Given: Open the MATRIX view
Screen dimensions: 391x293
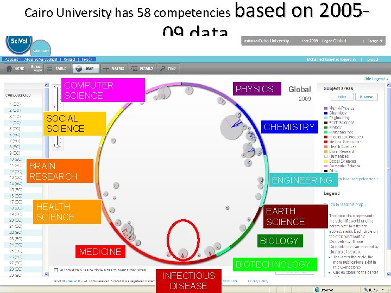Looking at the screenshot, I should 114,68.
